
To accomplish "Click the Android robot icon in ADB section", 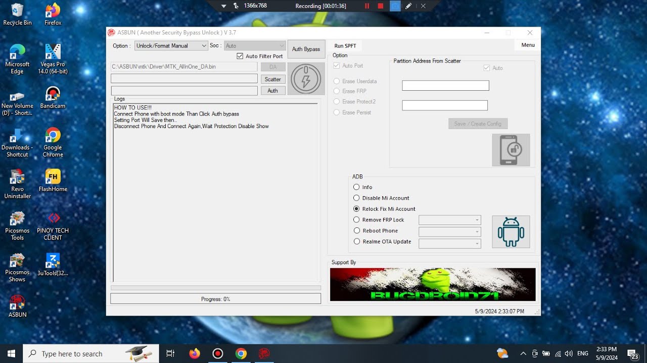I will 511,232.
